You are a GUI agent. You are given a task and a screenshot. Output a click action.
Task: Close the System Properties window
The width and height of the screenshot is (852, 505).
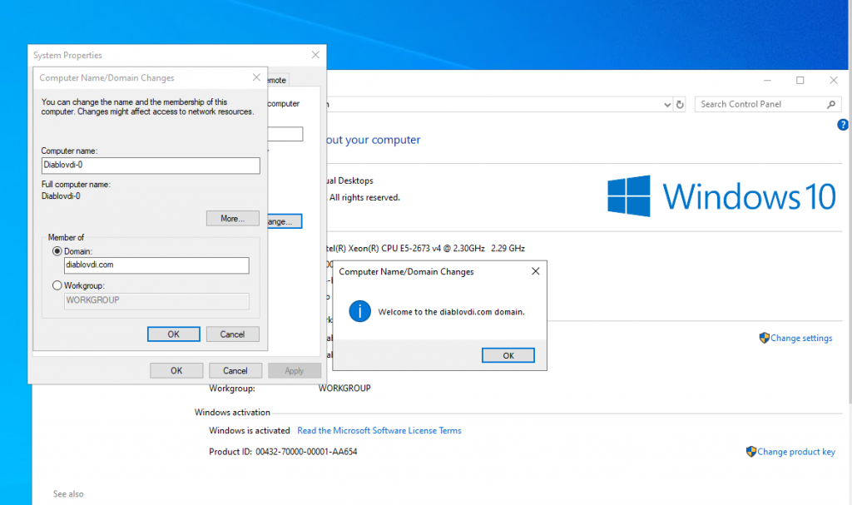pos(315,55)
